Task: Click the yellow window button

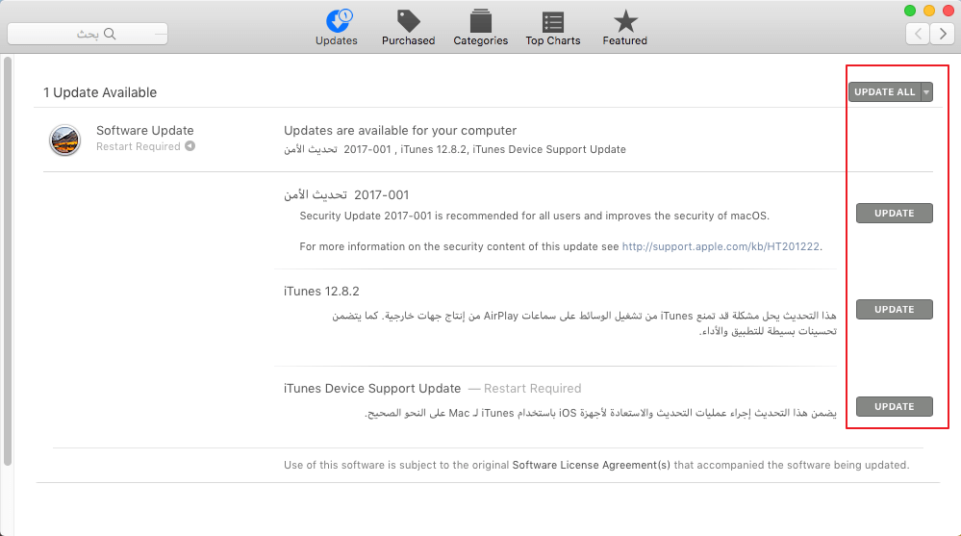Action: (929, 11)
